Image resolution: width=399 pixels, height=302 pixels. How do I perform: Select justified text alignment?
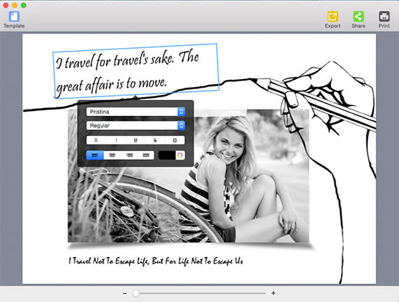(146, 155)
